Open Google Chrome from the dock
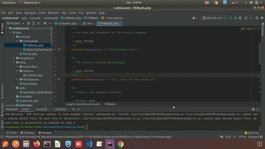This screenshot has width=265, height=149. (x=120, y=144)
